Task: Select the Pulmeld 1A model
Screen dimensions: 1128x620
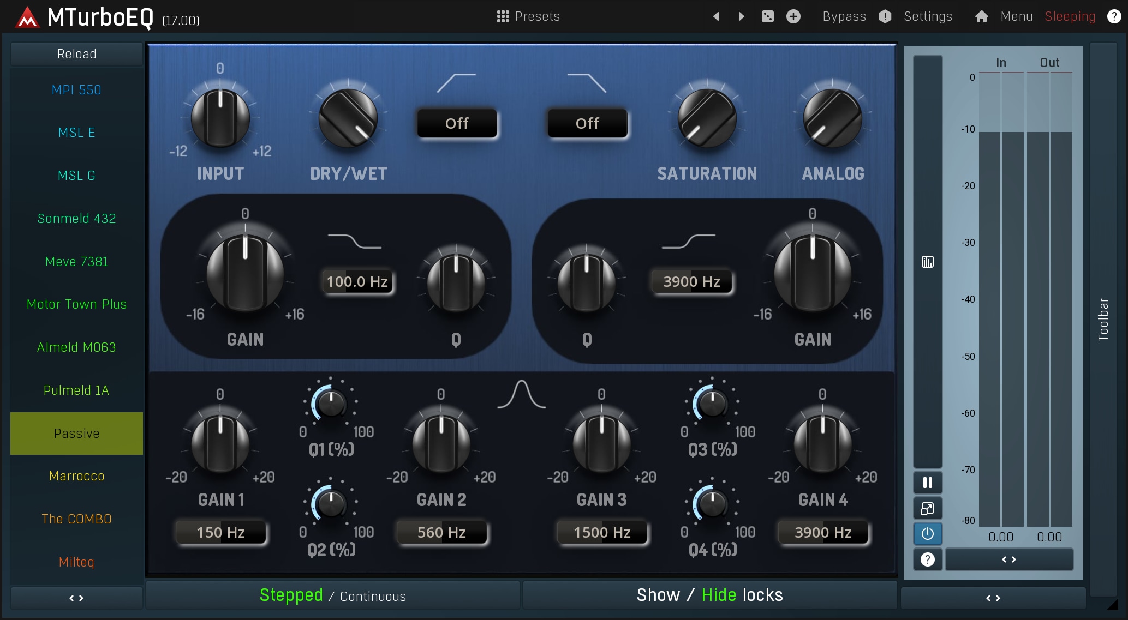Action: coord(76,390)
